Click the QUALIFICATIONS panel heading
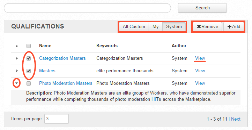 [x=38, y=26]
